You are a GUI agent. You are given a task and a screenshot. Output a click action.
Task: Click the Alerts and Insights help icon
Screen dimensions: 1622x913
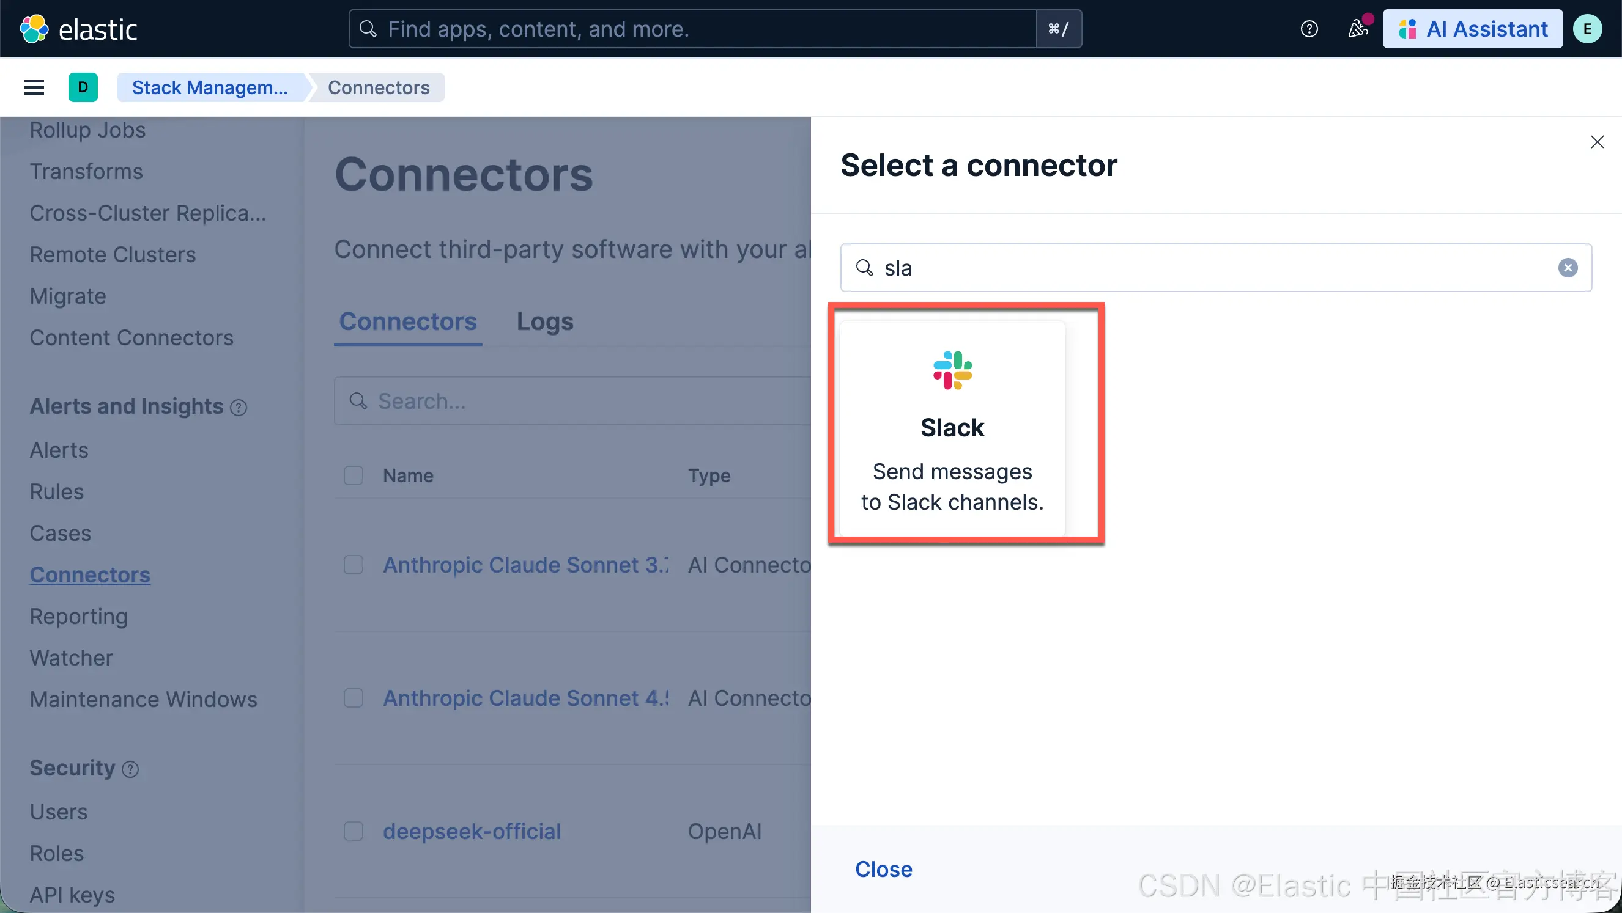239,408
